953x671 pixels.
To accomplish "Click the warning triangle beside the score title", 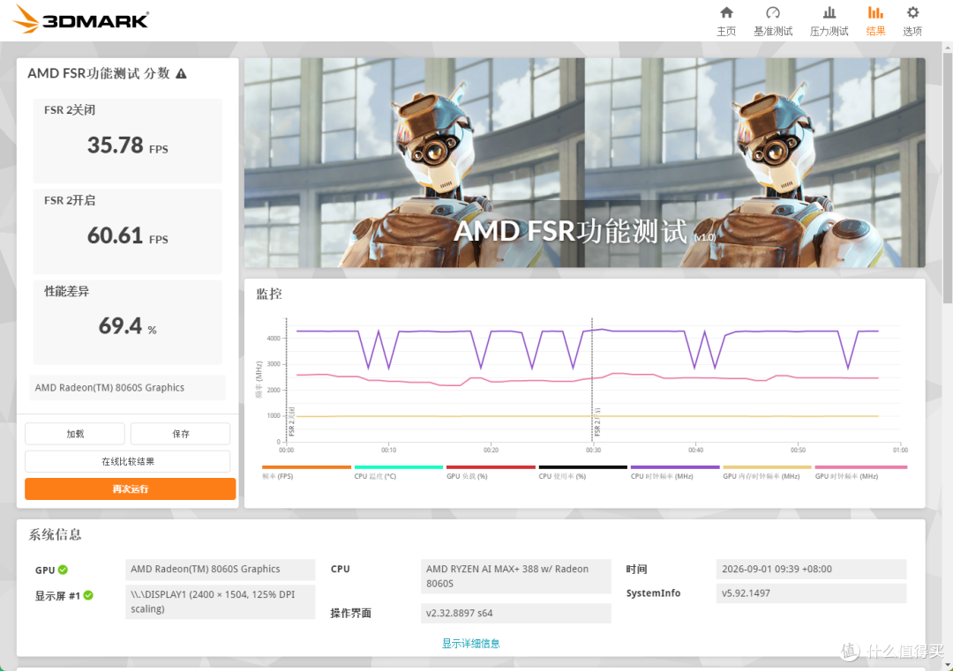I will pyautogui.click(x=181, y=73).
